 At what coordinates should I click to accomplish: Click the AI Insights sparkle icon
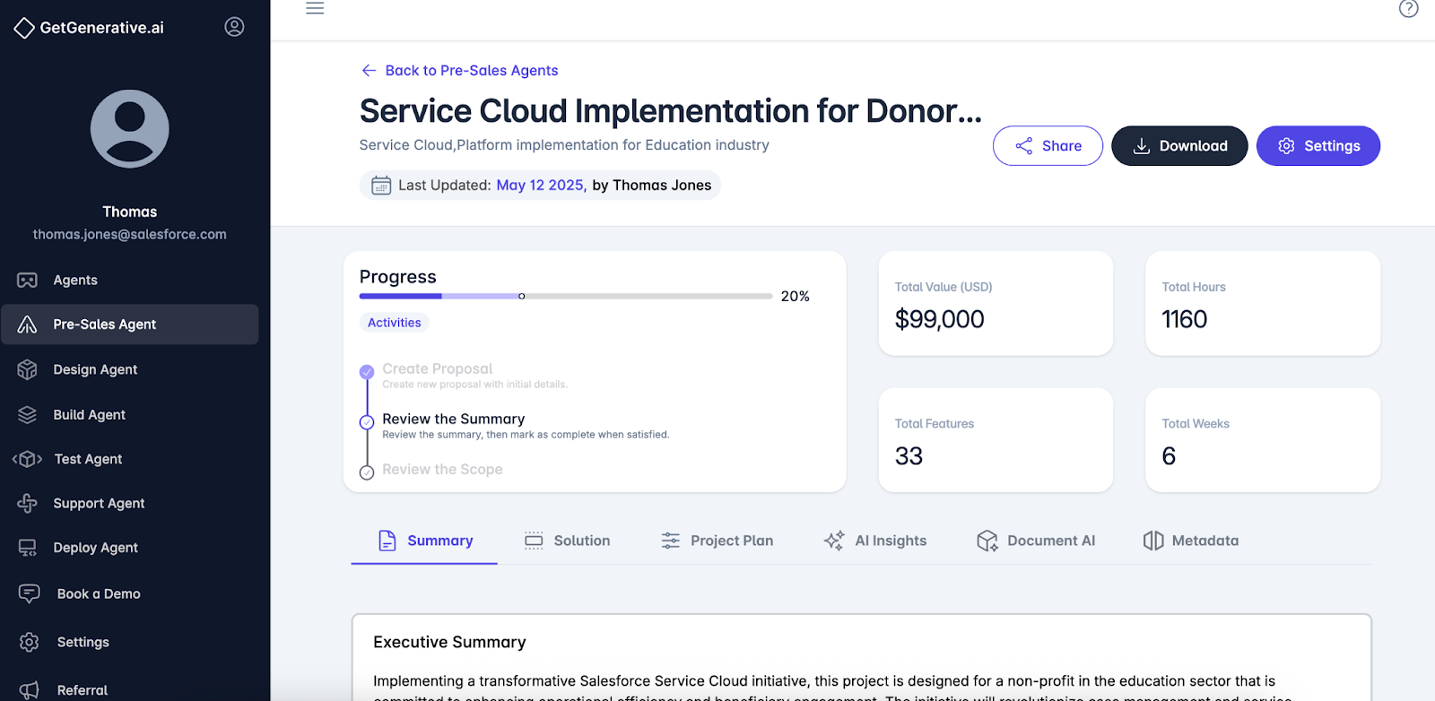[x=834, y=541]
